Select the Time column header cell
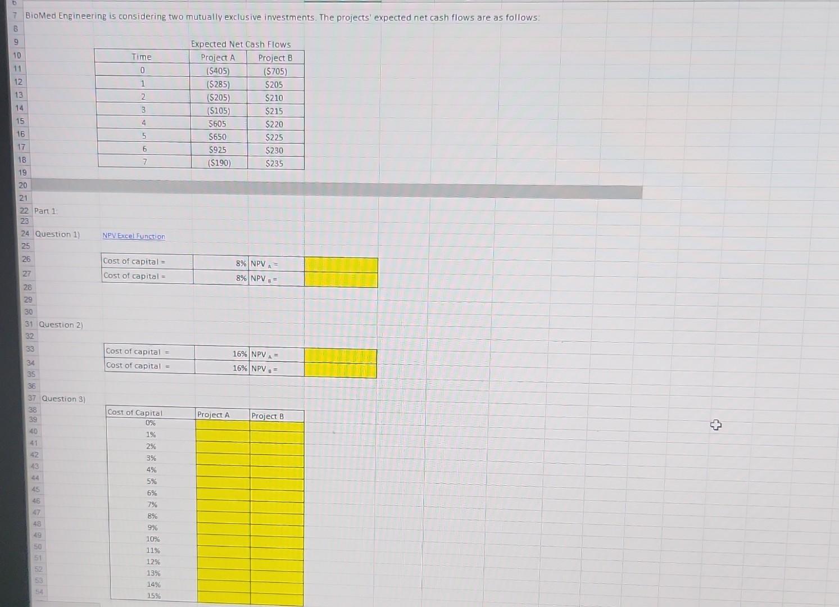Screen dimensions: 839x607 pyautogui.click(x=142, y=57)
